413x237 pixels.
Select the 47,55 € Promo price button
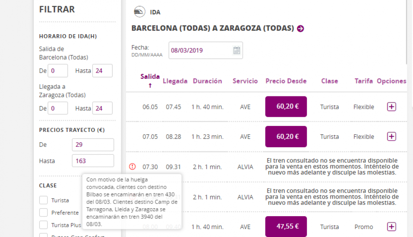coord(286,227)
